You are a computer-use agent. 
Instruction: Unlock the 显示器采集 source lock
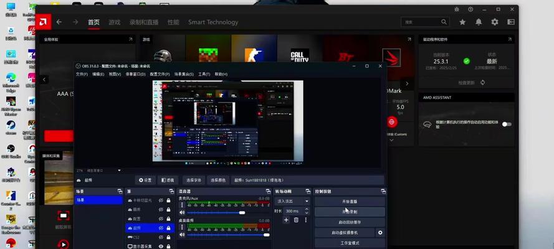tap(168, 247)
